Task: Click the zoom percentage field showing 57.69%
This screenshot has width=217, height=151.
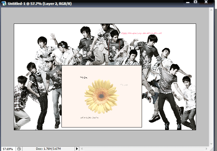Action: [8, 149]
